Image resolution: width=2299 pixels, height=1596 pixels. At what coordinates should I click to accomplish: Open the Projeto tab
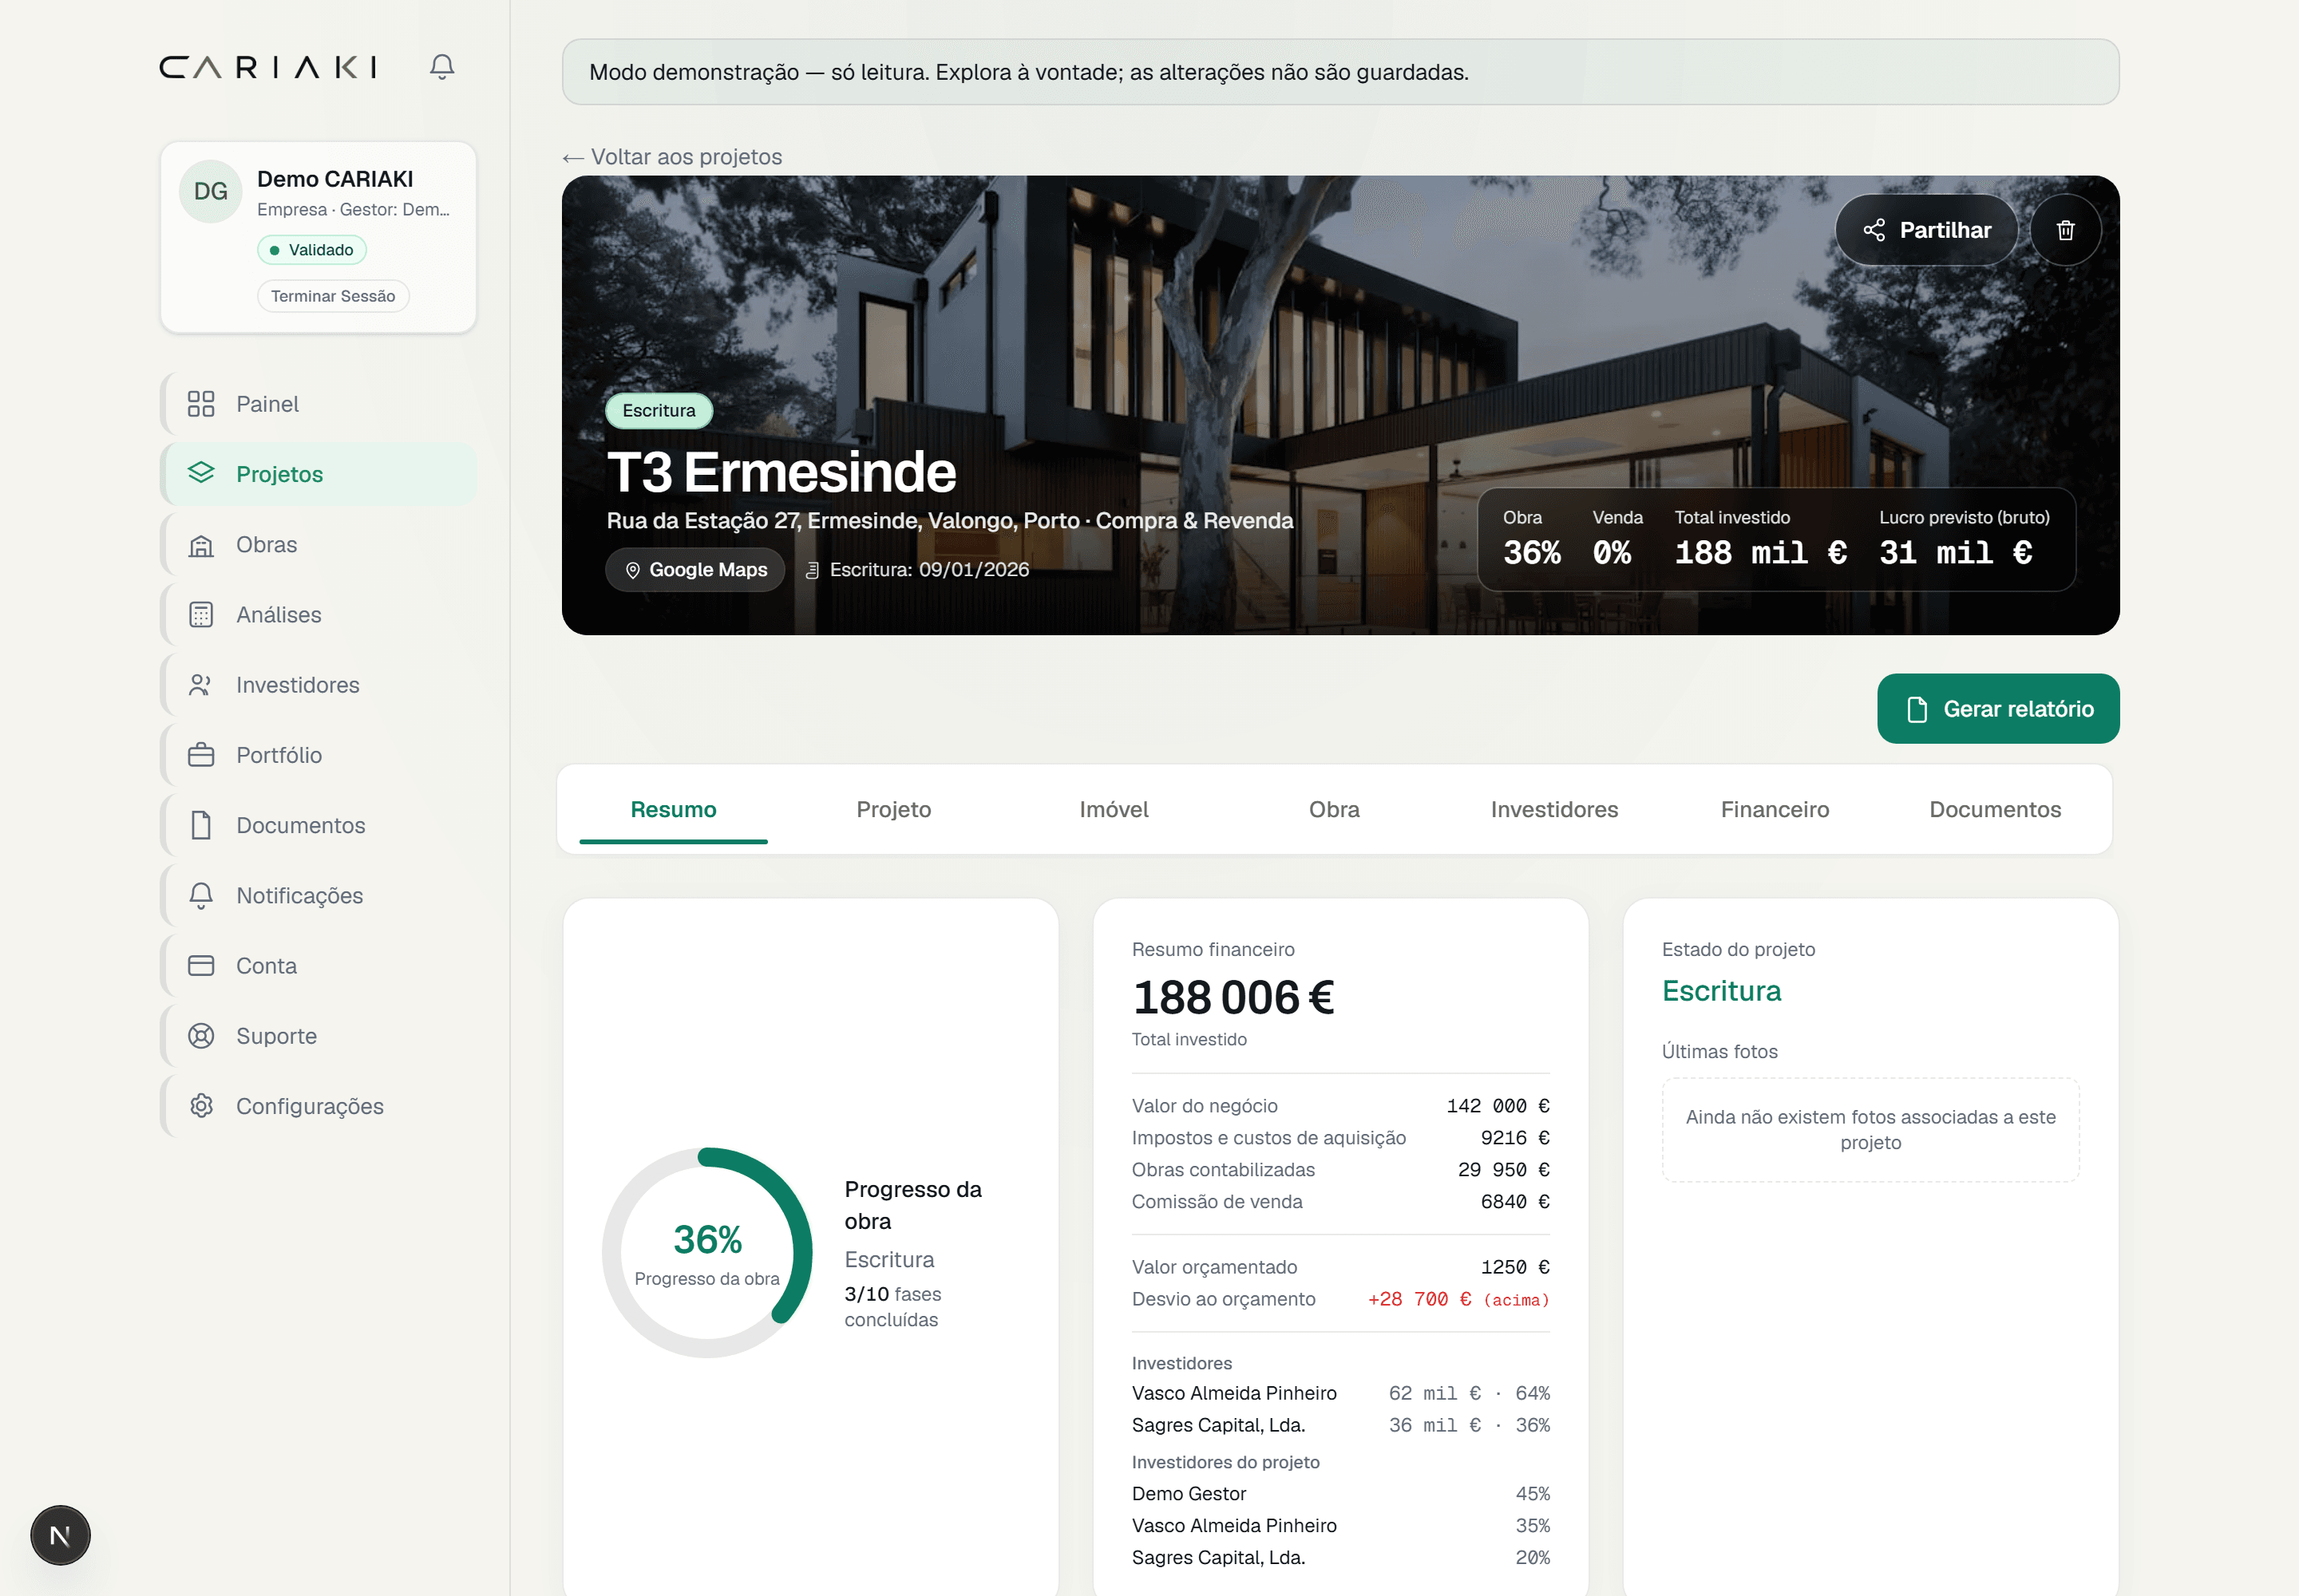point(893,809)
